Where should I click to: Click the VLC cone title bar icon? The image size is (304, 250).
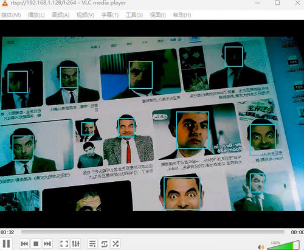[4, 3]
